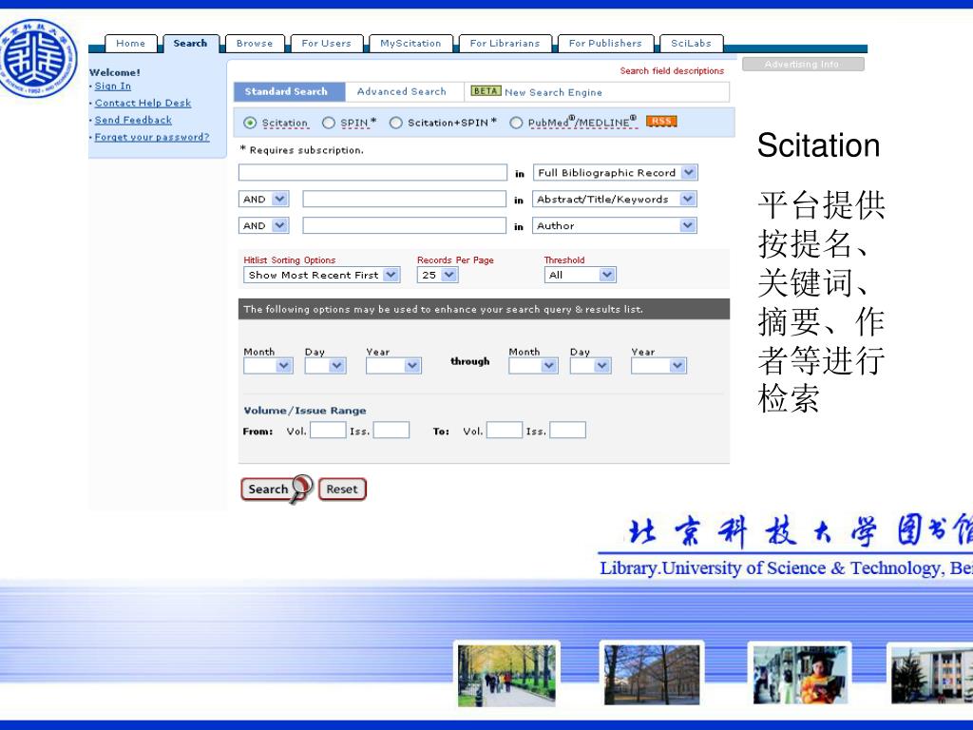Open the end Day dropdown

pos(590,366)
